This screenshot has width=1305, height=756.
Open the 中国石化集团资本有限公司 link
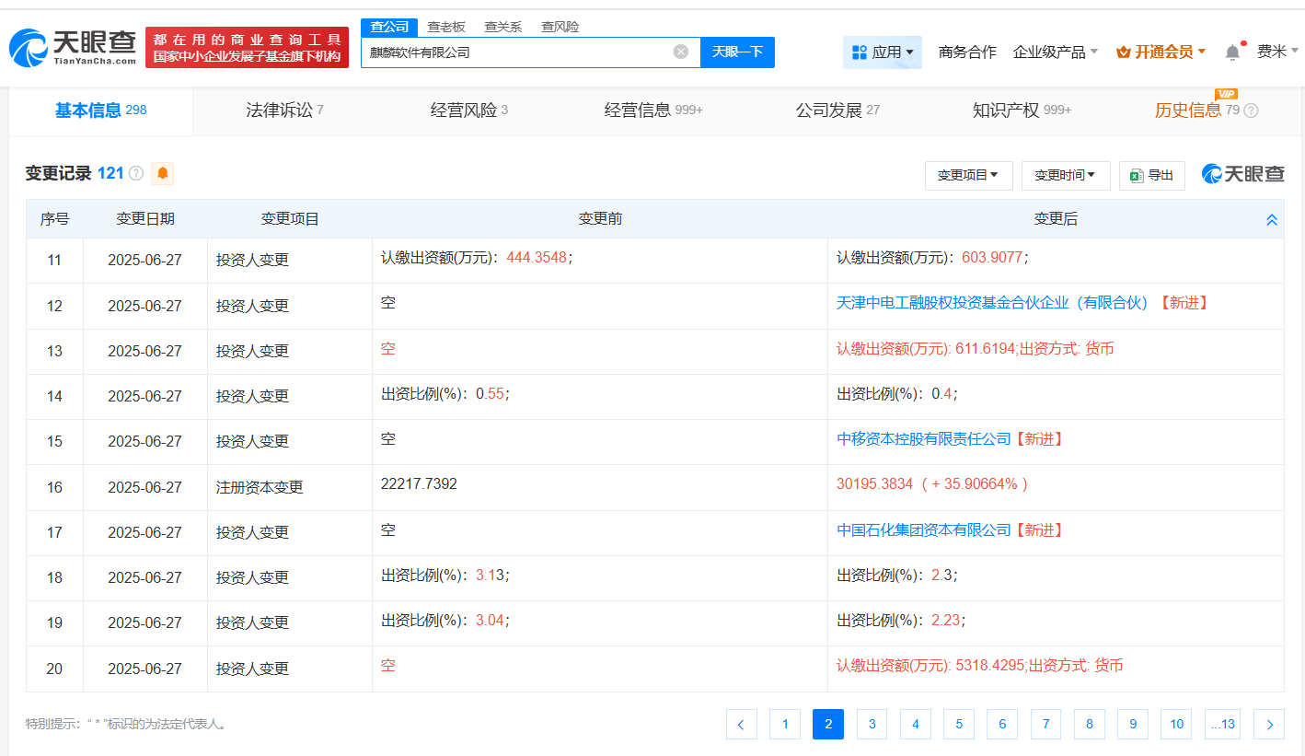(x=924, y=530)
